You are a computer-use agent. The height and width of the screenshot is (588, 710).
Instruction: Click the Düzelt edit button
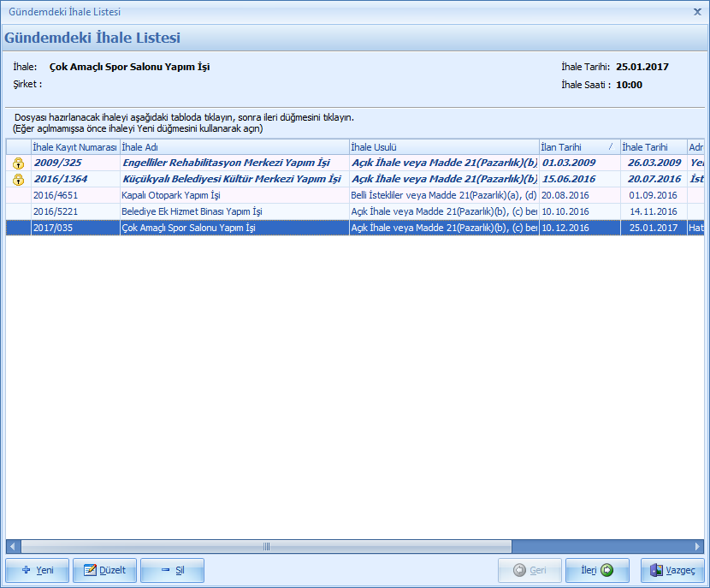pyautogui.click(x=104, y=570)
